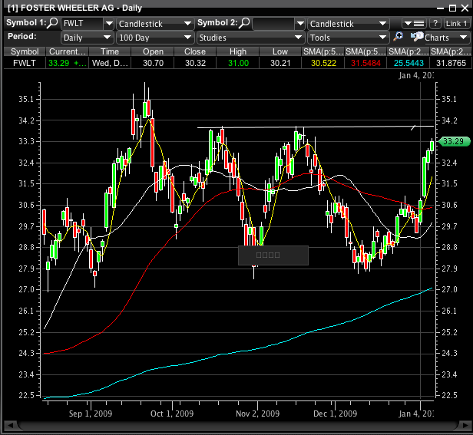Open the toolbar layout menu icon

point(415,23)
